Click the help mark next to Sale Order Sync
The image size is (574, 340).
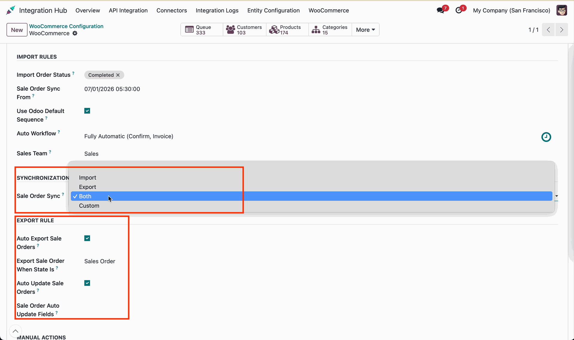point(63,194)
